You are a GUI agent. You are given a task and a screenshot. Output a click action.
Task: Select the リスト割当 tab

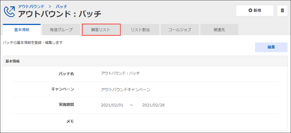pos(140,30)
